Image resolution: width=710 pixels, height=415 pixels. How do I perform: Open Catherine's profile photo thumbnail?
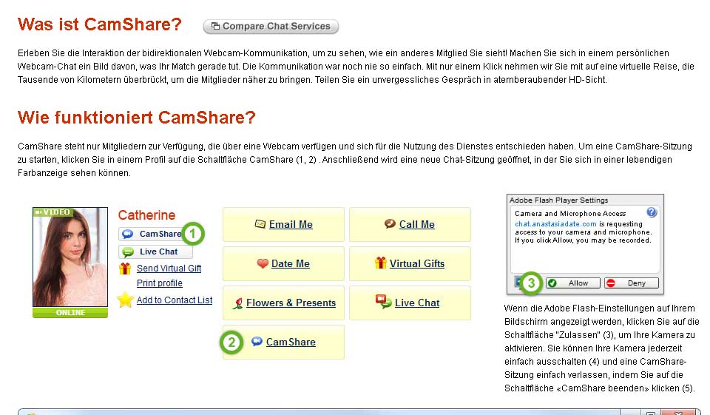click(x=70, y=257)
